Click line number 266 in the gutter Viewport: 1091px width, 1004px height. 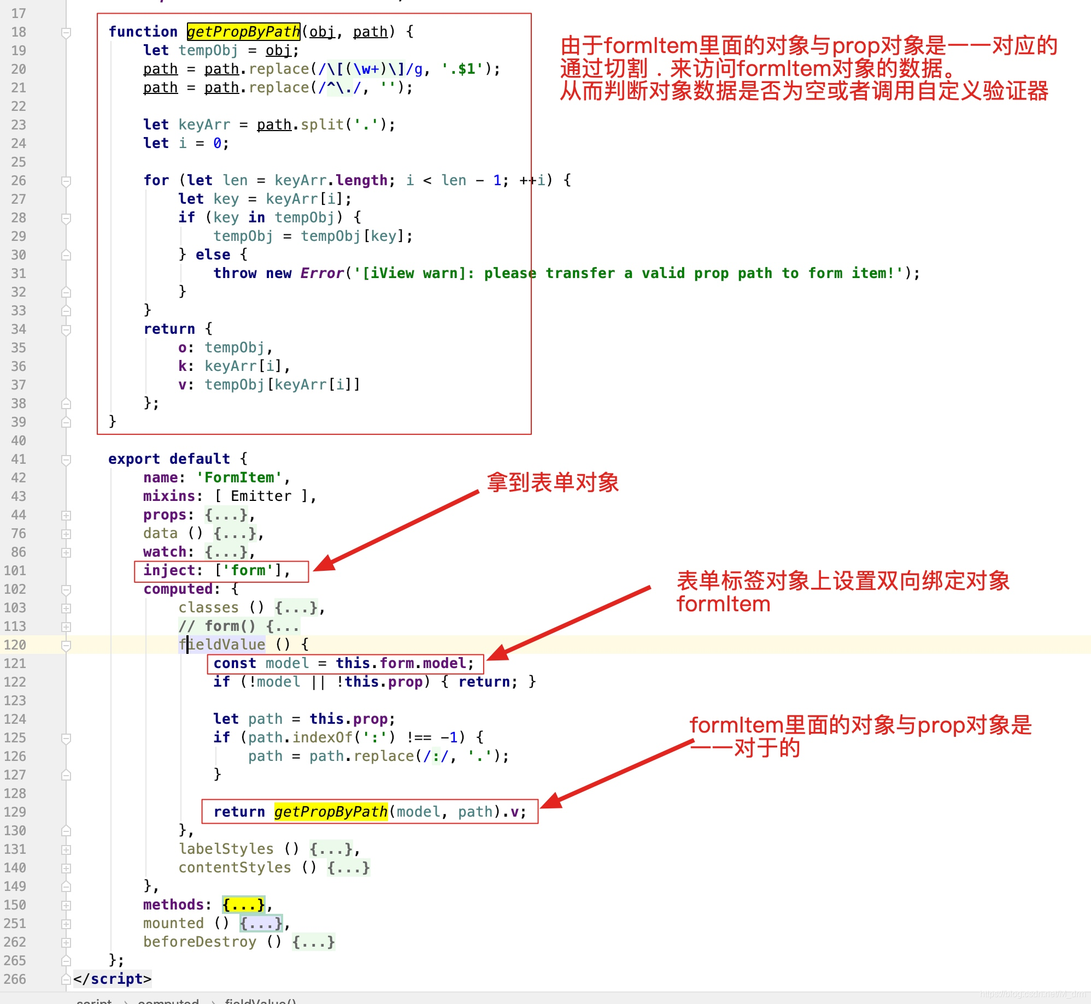[15, 979]
